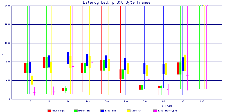Click the '30%' x-axis tick label
This screenshot has width=225, height=112.
click(69, 101)
